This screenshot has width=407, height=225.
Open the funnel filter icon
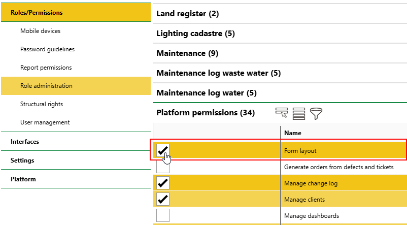[316, 113]
